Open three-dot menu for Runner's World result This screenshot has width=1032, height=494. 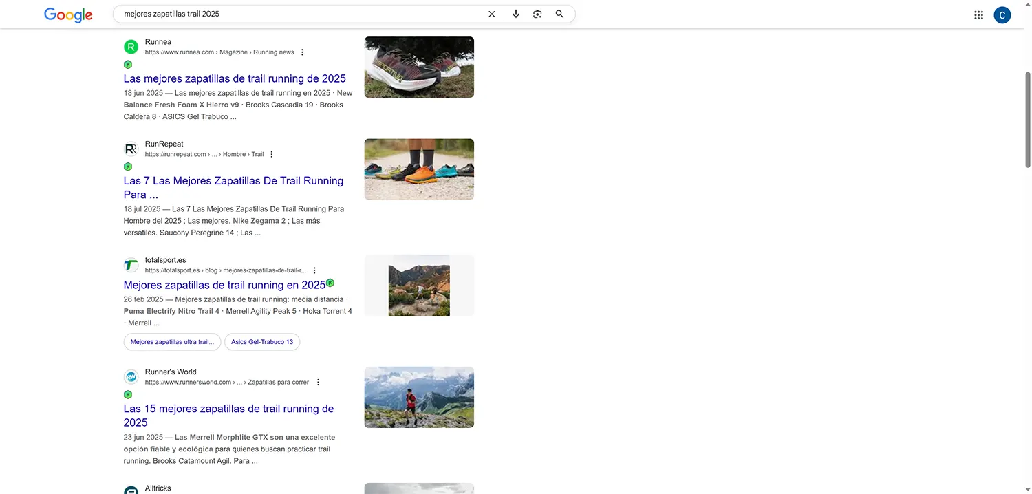click(318, 383)
